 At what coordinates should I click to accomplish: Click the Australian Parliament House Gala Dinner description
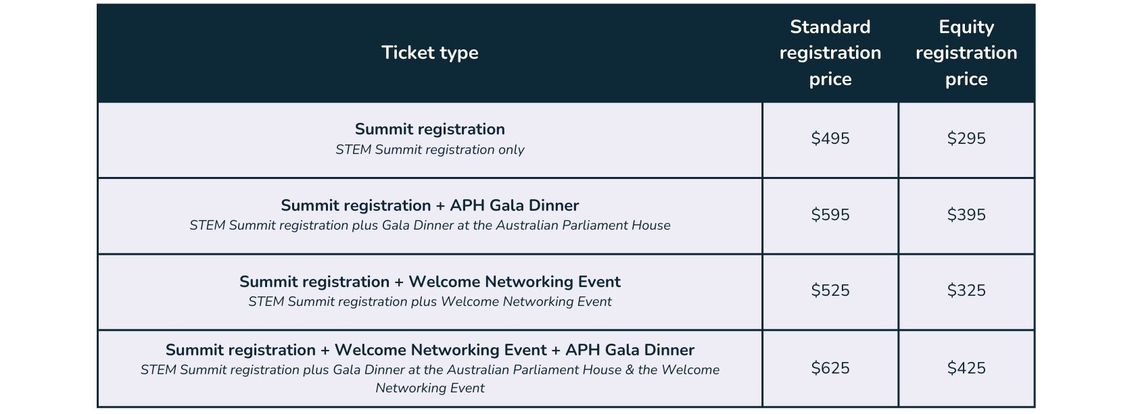(x=430, y=226)
